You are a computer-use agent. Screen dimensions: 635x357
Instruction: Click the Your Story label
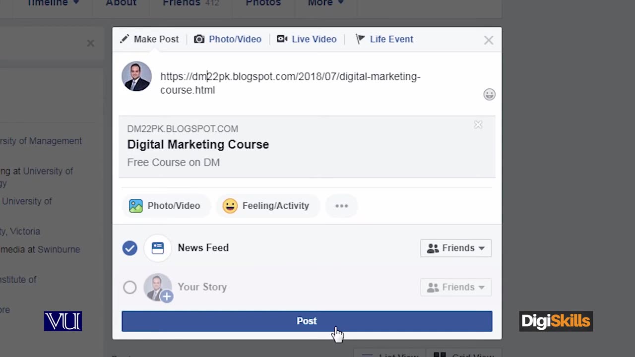click(202, 287)
